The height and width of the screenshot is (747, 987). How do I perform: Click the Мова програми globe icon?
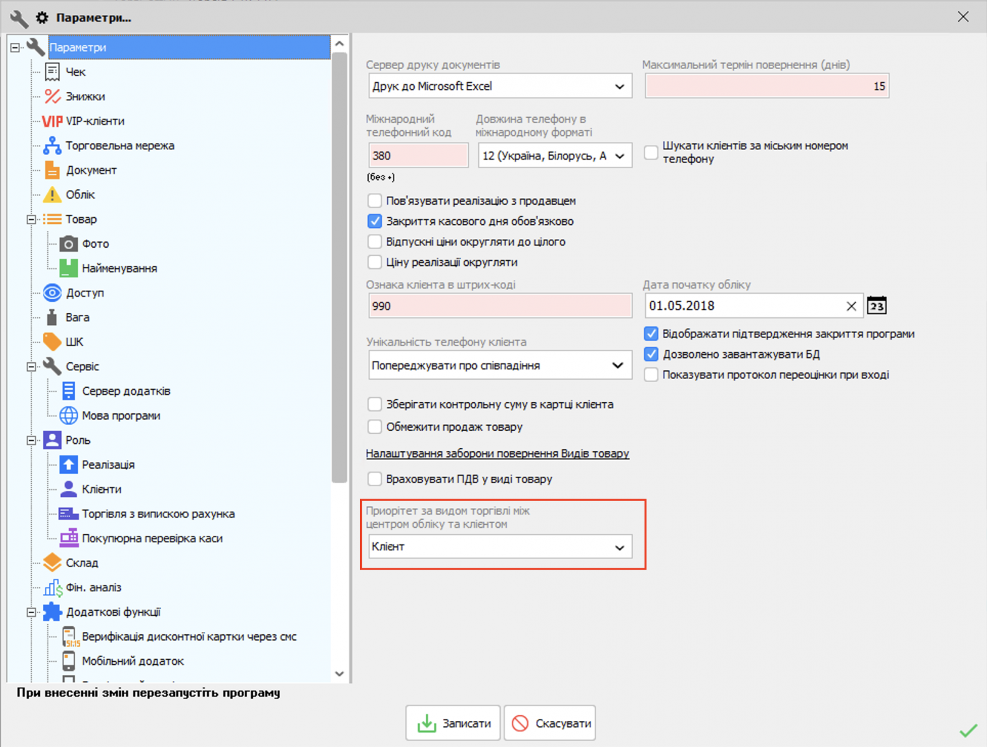(x=68, y=415)
